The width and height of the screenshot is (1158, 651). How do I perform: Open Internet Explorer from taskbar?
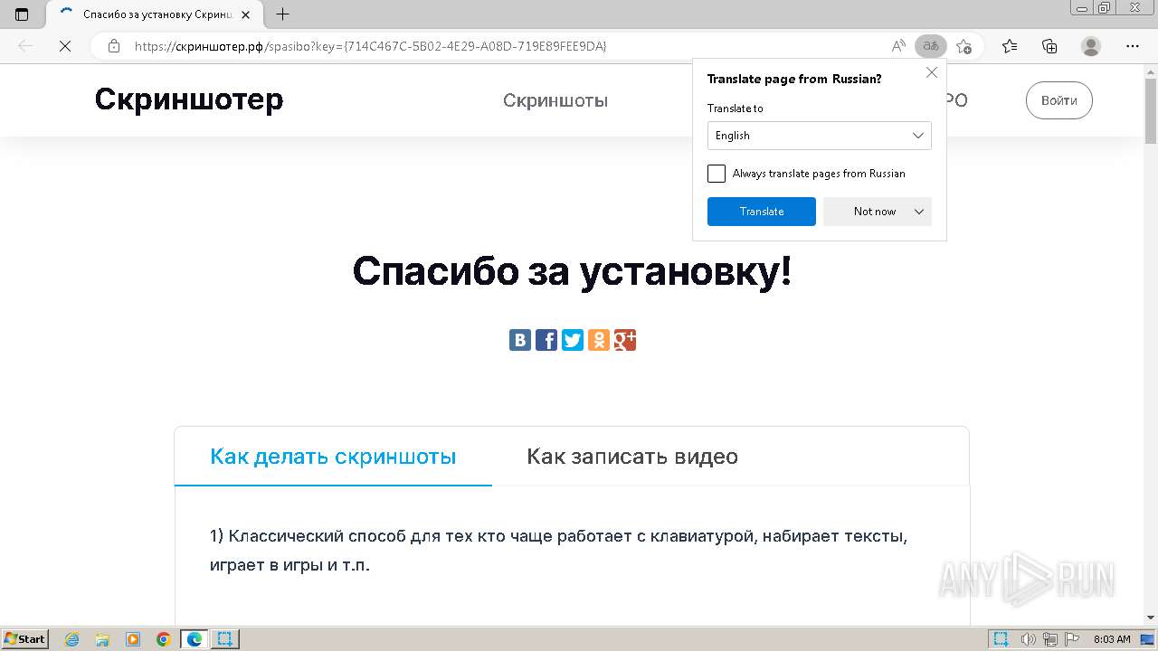pos(72,639)
